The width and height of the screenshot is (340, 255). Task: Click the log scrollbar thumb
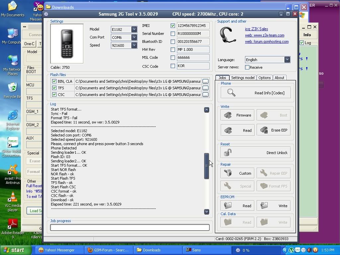point(207,166)
